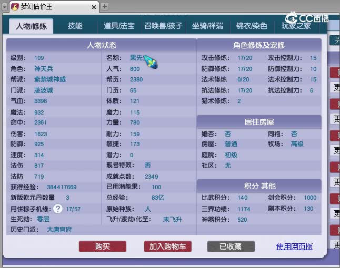Select the 历史门派 value 大唐官府
Screen dimensions: 340x268
point(59,230)
